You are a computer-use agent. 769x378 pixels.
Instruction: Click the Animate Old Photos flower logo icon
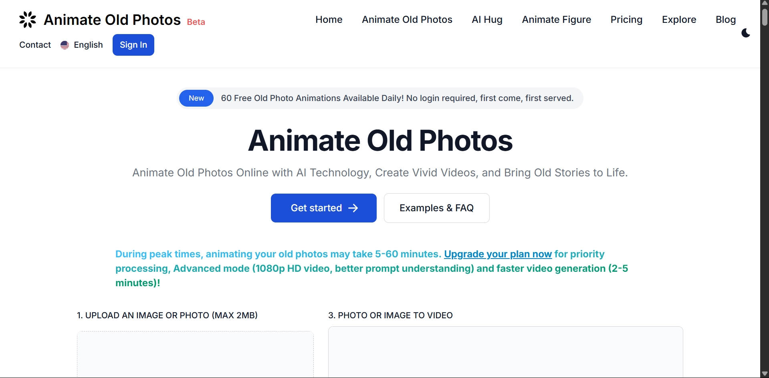pyautogui.click(x=28, y=20)
